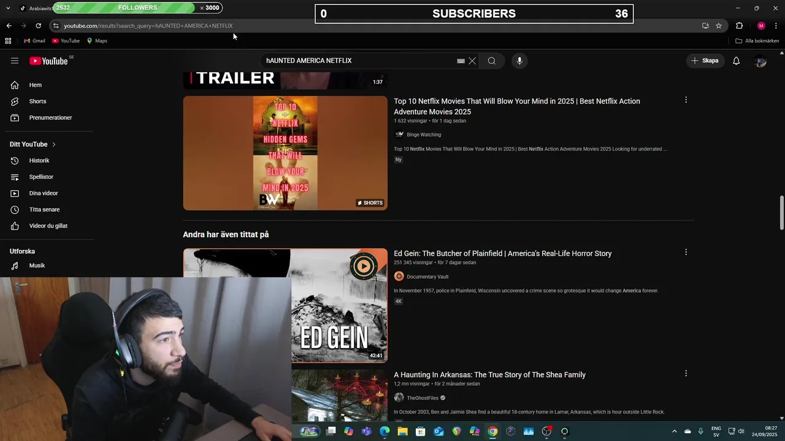Open the on-screen keyboard icon in search box

pyautogui.click(x=461, y=61)
